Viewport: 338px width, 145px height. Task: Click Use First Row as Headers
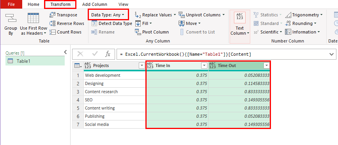click(x=34, y=24)
